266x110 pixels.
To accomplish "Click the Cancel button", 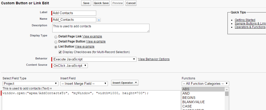I will [131, 3].
